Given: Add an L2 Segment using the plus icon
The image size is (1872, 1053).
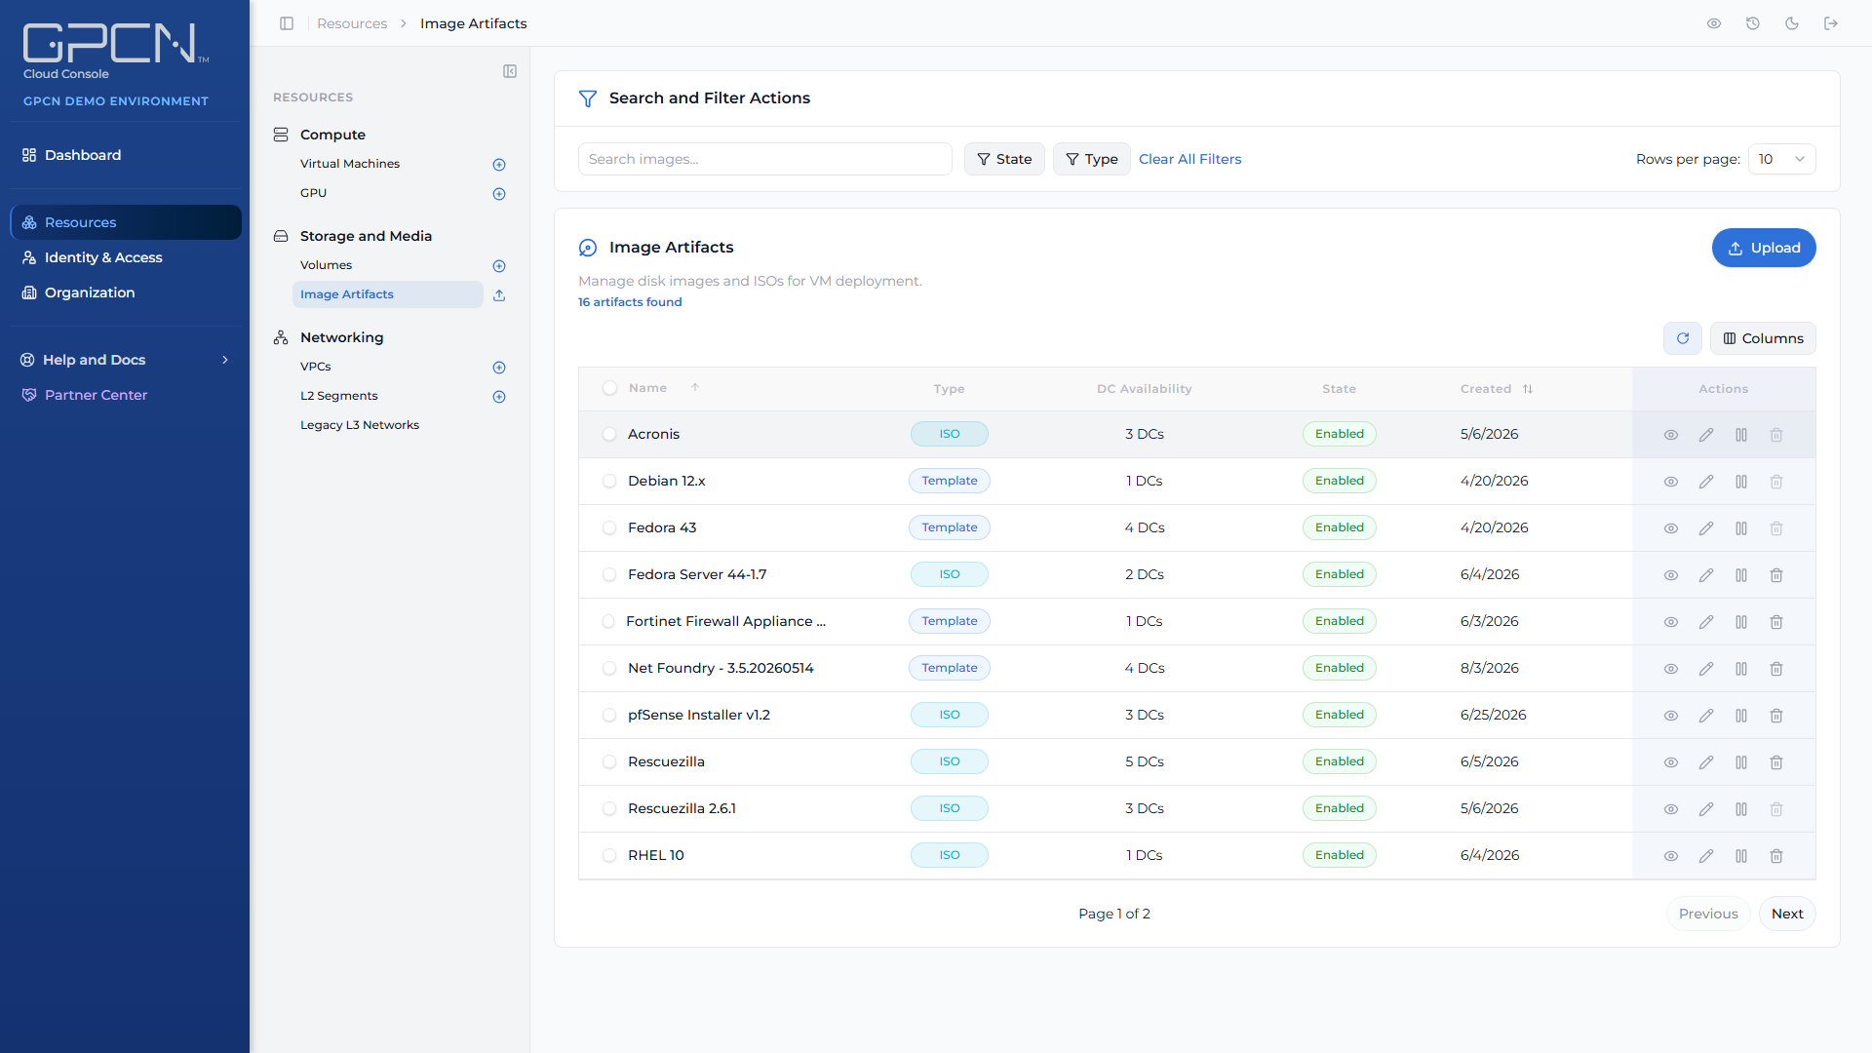Looking at the screenshot, I should point(499,397).
